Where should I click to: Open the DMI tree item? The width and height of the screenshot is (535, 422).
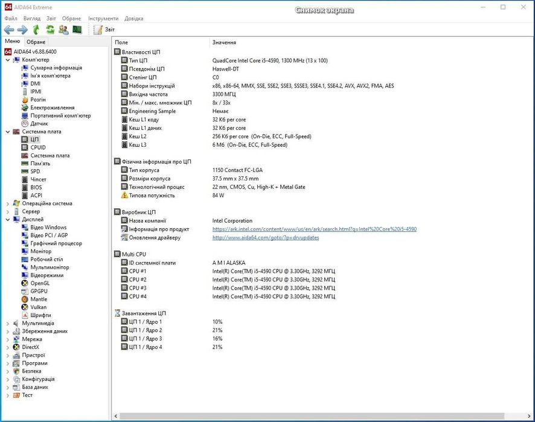[x=36, y=83]
